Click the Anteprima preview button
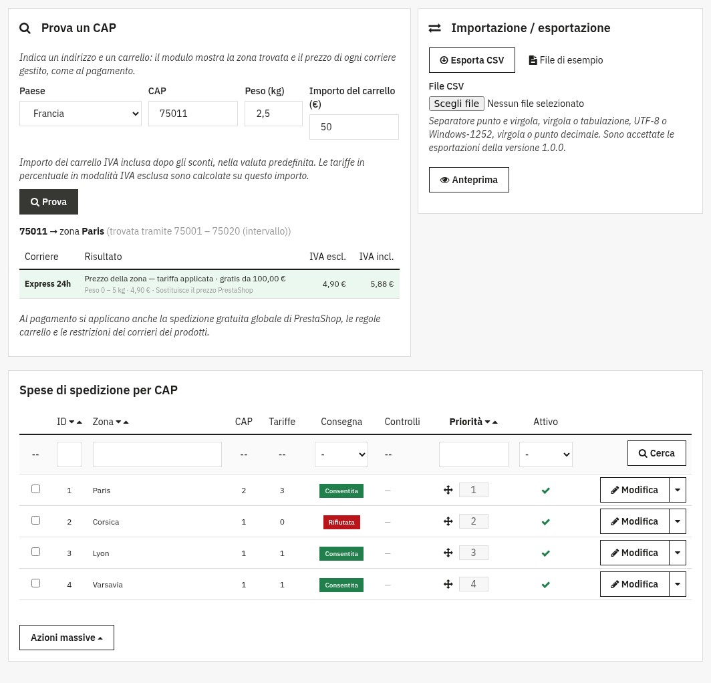 point(469,180)
